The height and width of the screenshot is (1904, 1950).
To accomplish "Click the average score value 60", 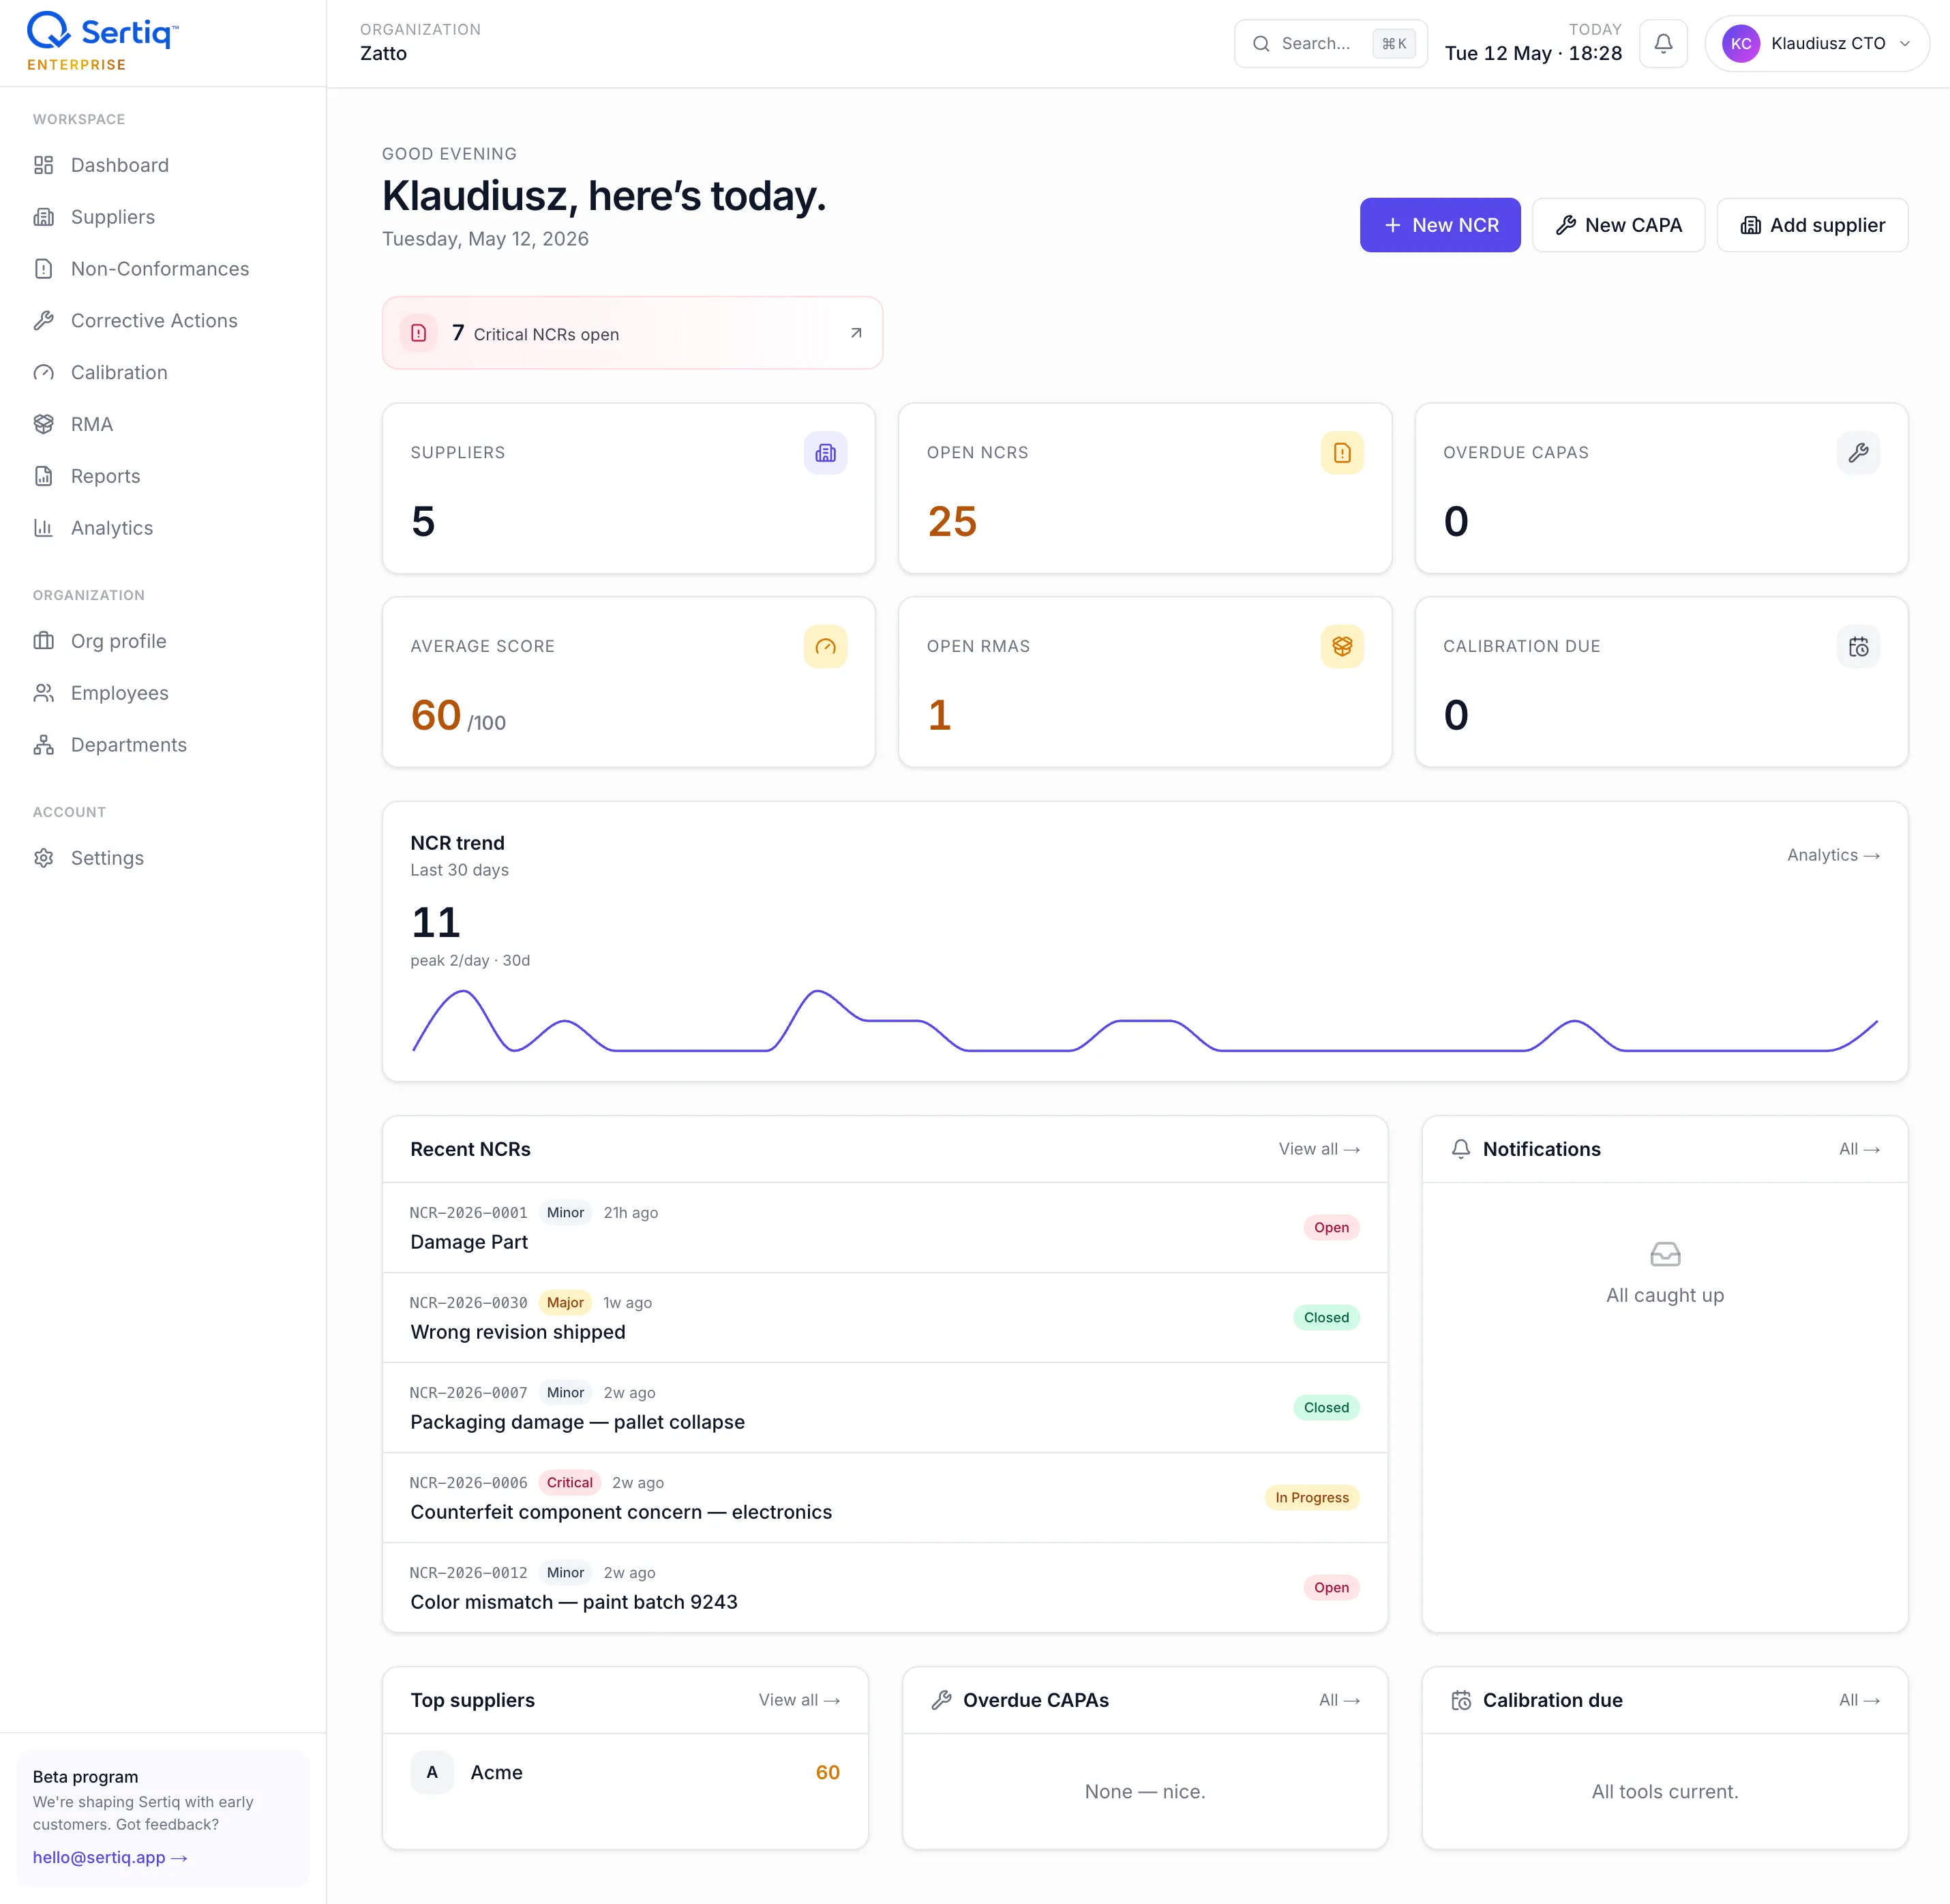I will (436, 715).
